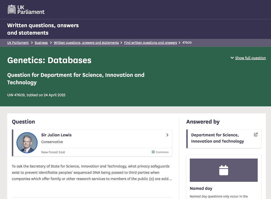Click the "Genetics: Databases" page heading
This screenshot has height=199, width=271.
pos(49,60)
